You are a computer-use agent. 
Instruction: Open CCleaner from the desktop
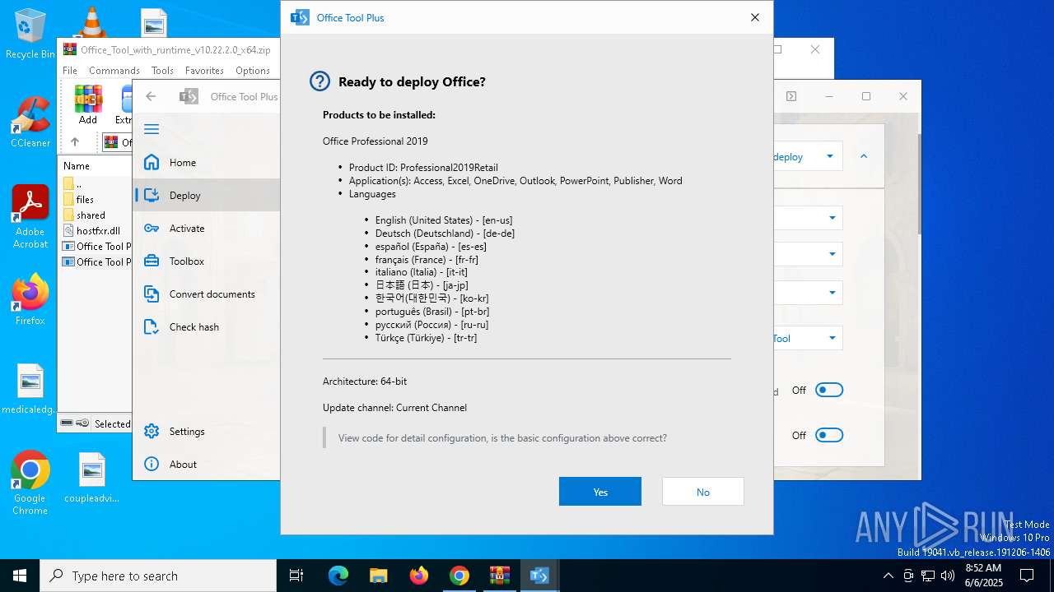click(30, 122)
